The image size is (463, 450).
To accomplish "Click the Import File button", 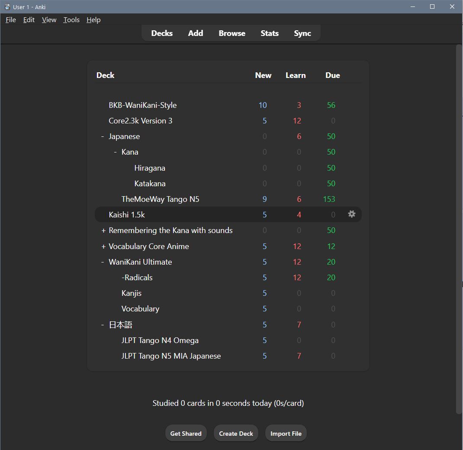I will [286, 433].
